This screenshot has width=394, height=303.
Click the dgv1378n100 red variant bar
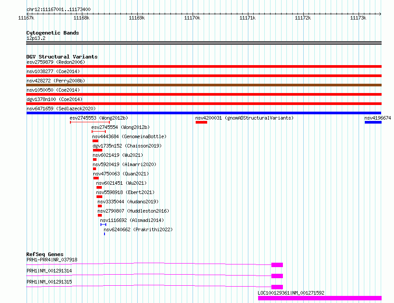(x=204, y=104)
